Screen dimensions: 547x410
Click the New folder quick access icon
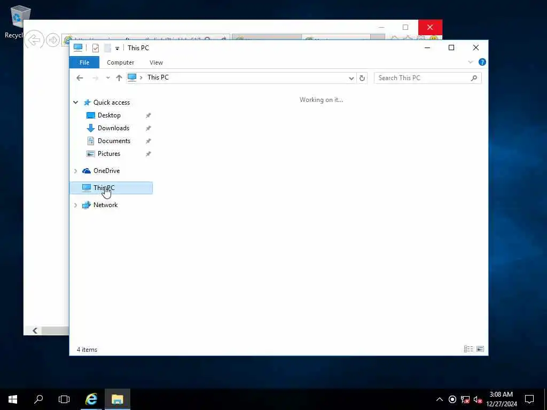point(107,48)
